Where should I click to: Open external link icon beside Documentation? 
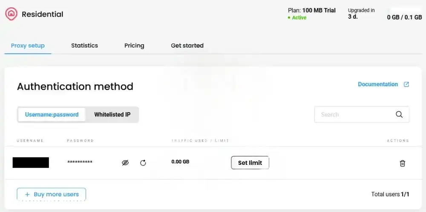click(x=406, y=85)
